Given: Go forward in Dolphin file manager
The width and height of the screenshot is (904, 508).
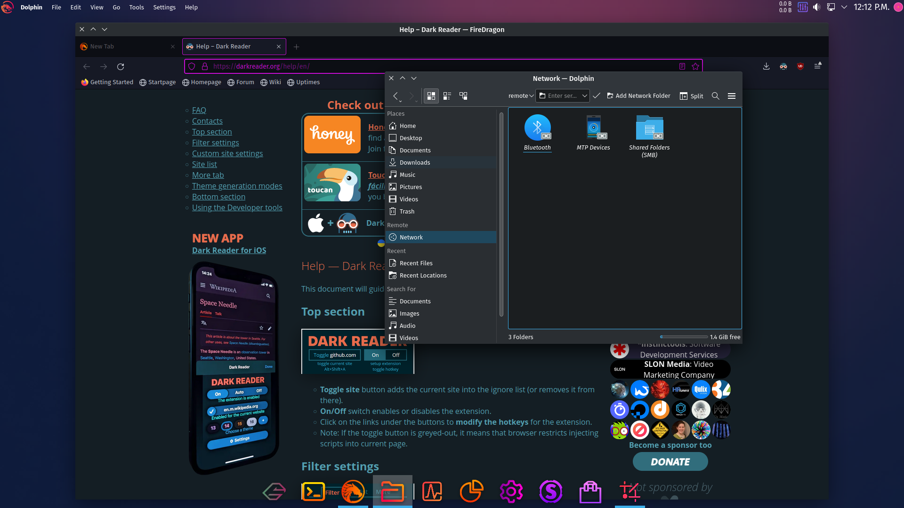Looking at the screenshot, I should point(412,96).
